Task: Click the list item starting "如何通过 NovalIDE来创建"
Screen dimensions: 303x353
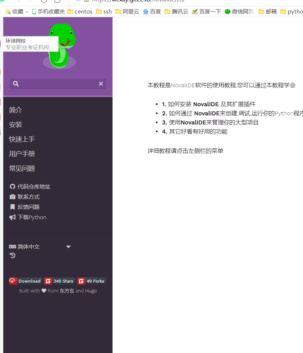Action: coord(232,113)
